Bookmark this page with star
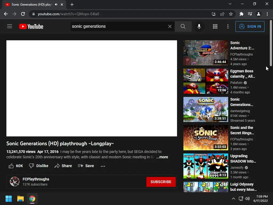 231,14
